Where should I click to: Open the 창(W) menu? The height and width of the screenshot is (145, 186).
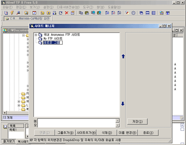point(100,7)
